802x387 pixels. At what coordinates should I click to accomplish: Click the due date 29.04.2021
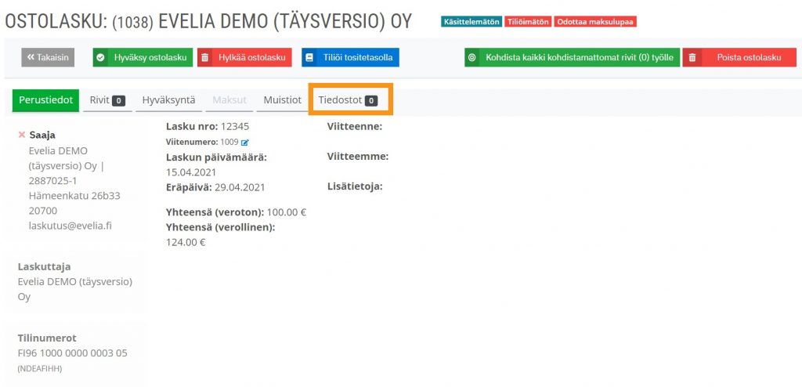(x=240, y=187)
